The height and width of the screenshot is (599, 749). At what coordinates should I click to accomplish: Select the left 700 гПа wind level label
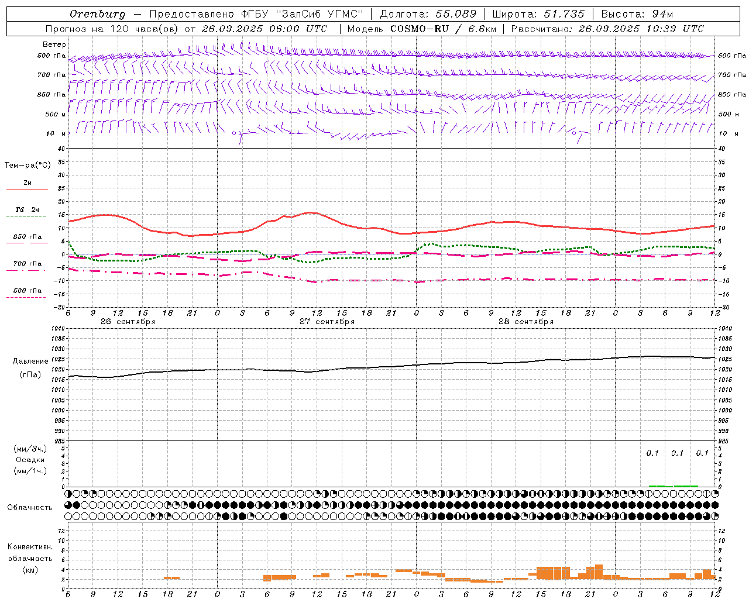coord(51,75)
